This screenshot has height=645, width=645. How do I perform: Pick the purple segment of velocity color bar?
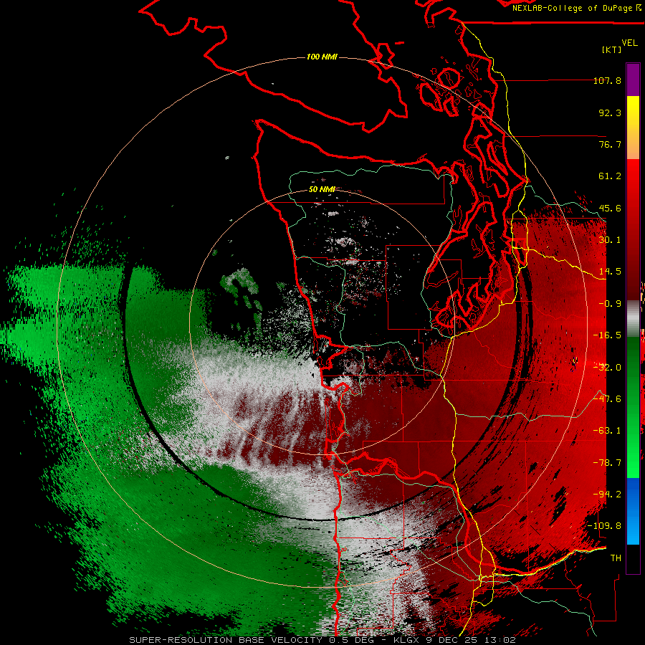click(x=633, y=80)
